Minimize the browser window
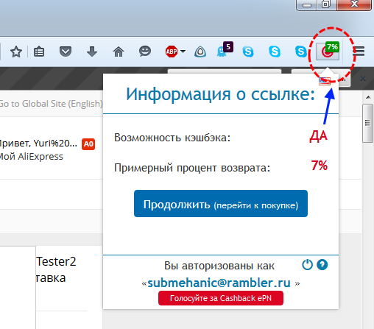 tap(307, 5)
